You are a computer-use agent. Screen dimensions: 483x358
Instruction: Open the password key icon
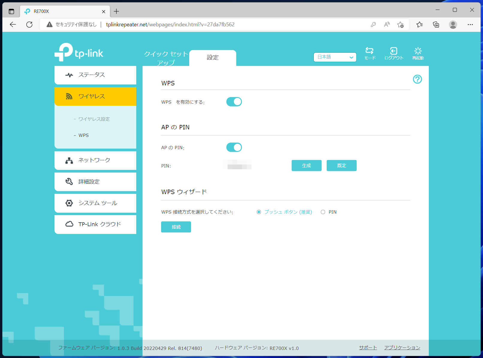click(373, 25)
